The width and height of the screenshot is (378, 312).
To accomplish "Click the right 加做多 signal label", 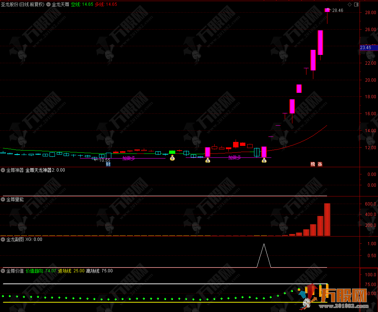I will pos(235,157).
